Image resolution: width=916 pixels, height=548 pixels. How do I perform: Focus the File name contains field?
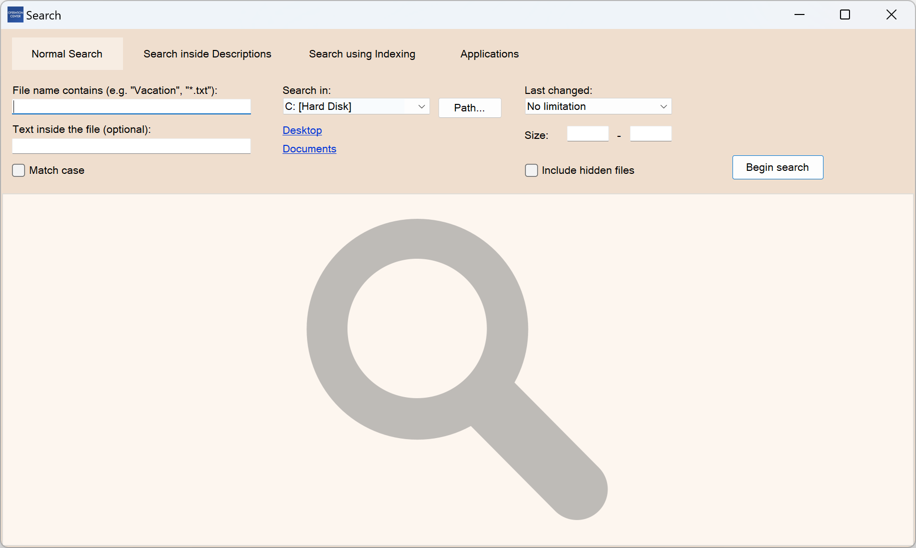click(x=131, y=106)
